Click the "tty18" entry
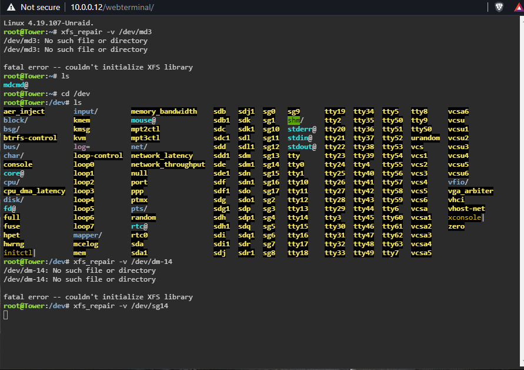 [x=298, y=253]
